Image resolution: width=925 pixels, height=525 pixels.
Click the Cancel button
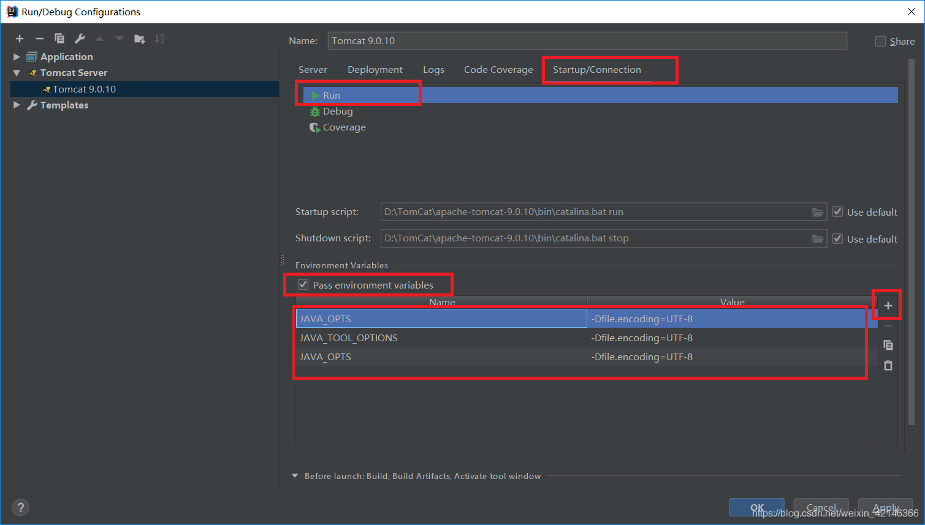[x=821, y=507]
